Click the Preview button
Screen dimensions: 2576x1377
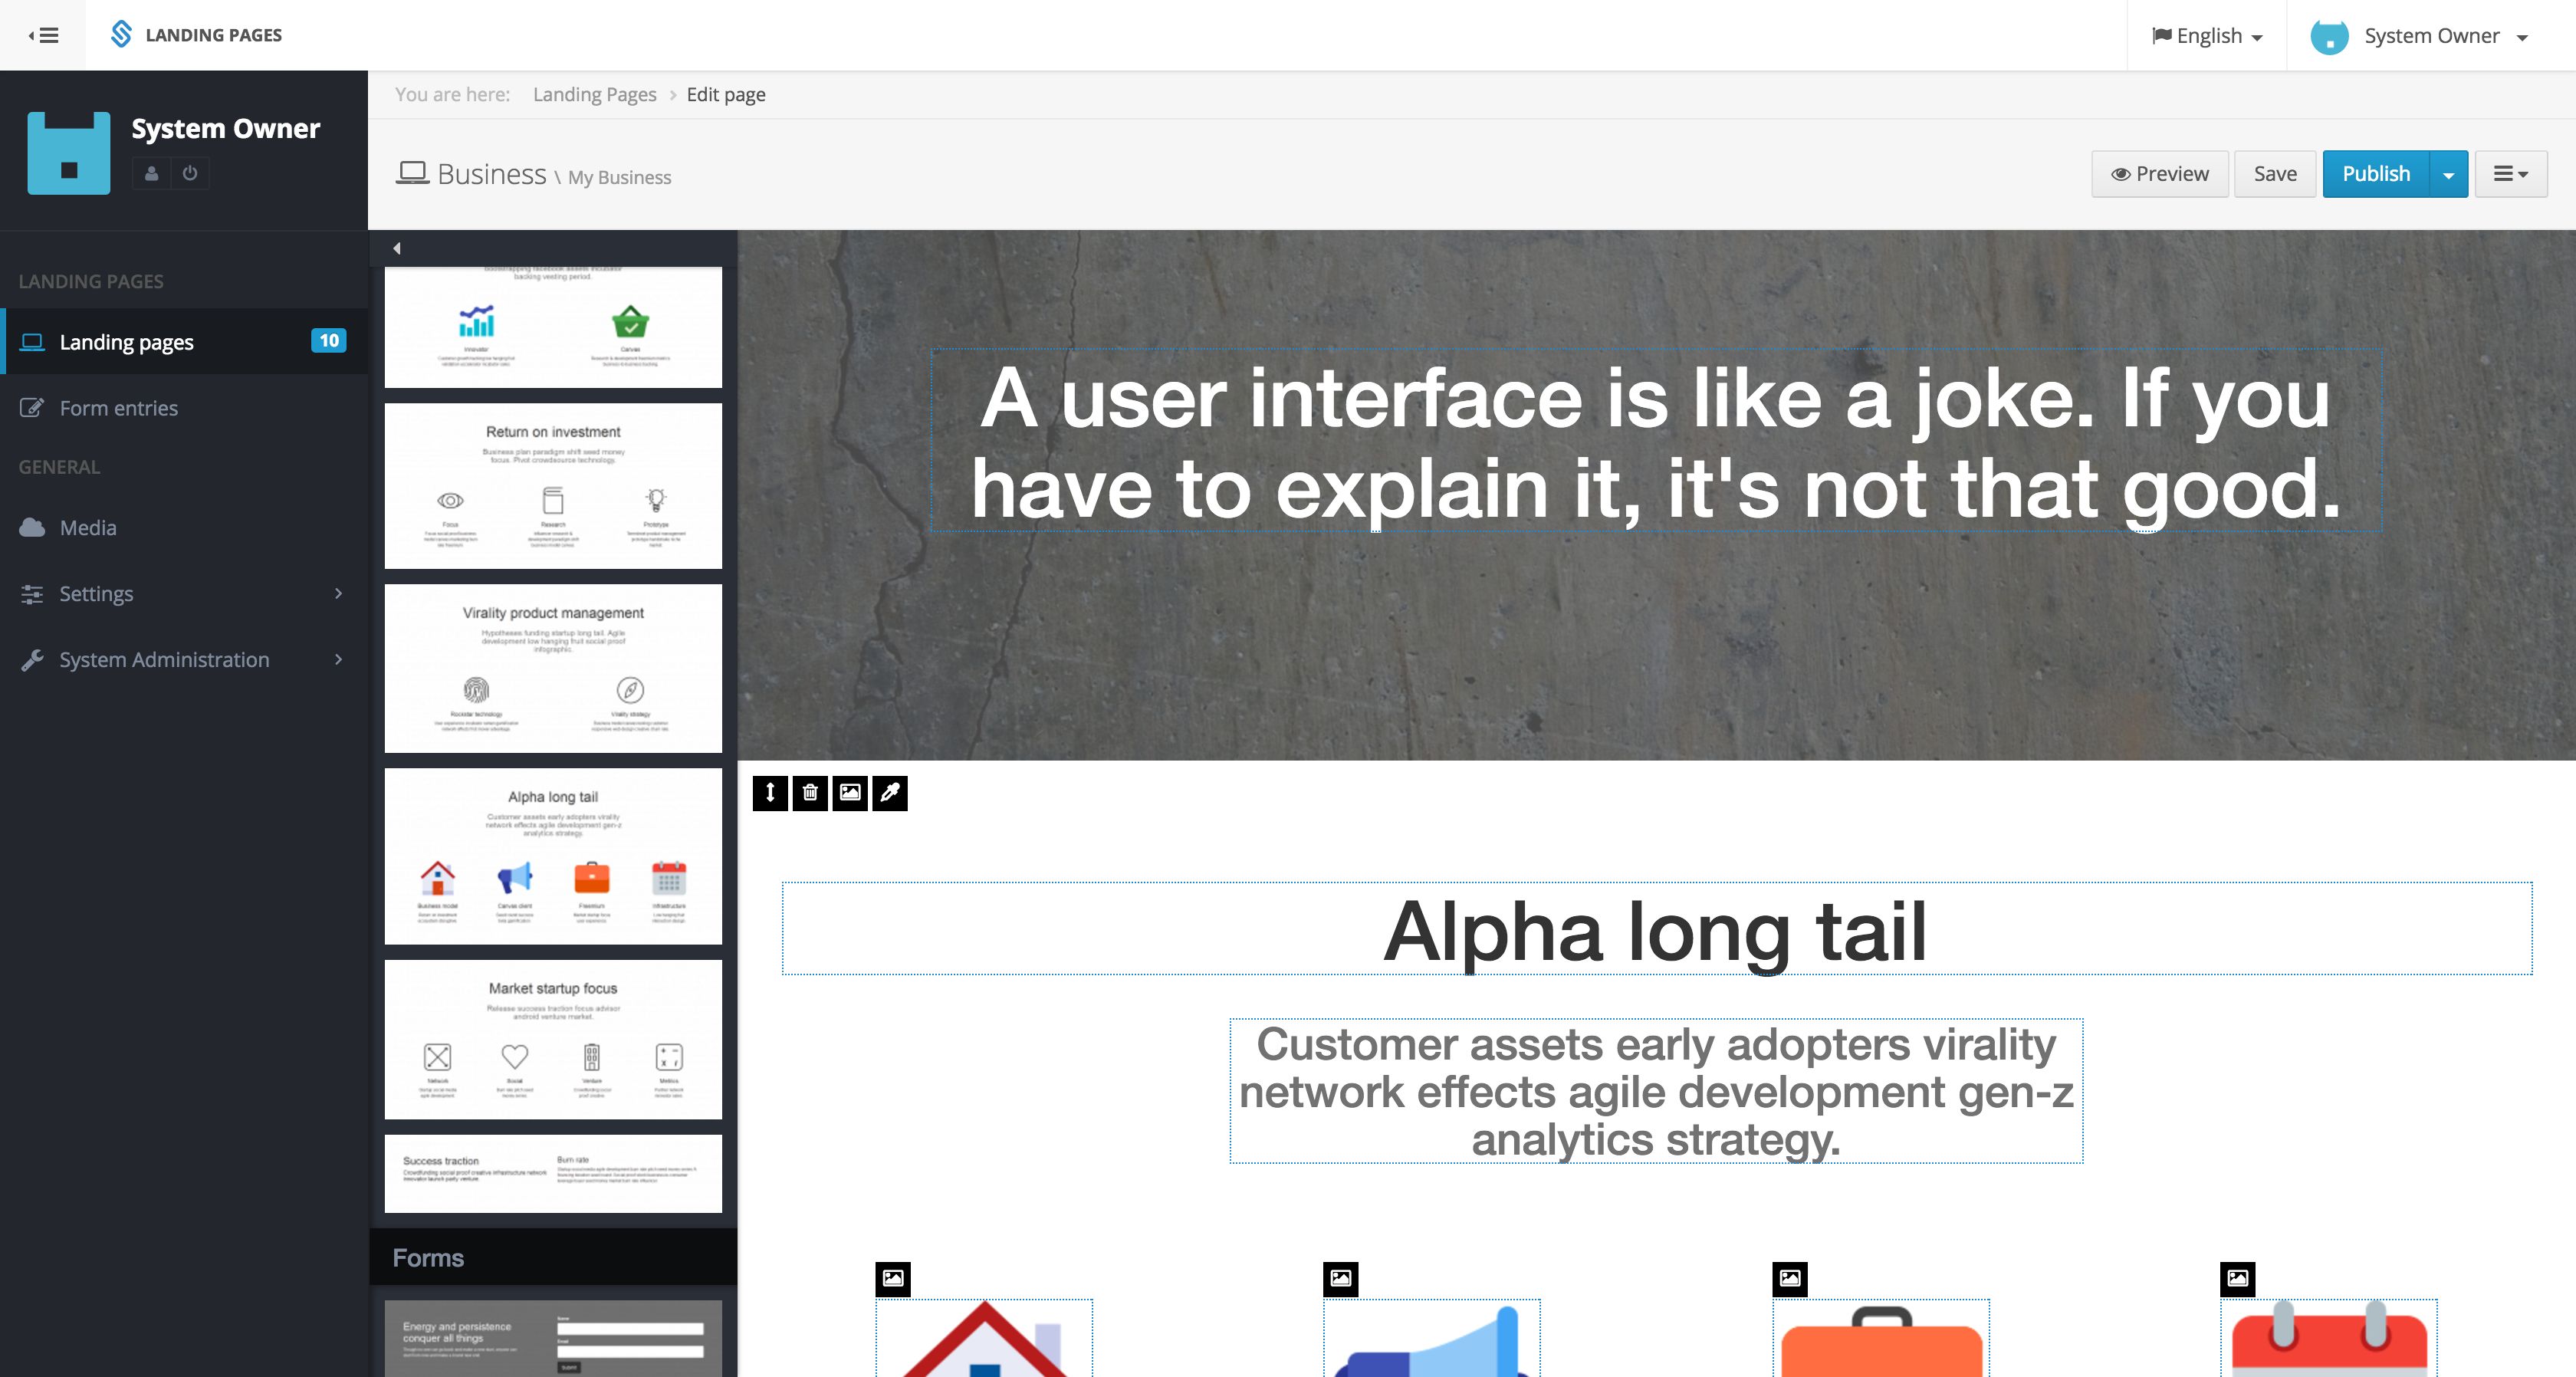click(x=2159, y=174)
